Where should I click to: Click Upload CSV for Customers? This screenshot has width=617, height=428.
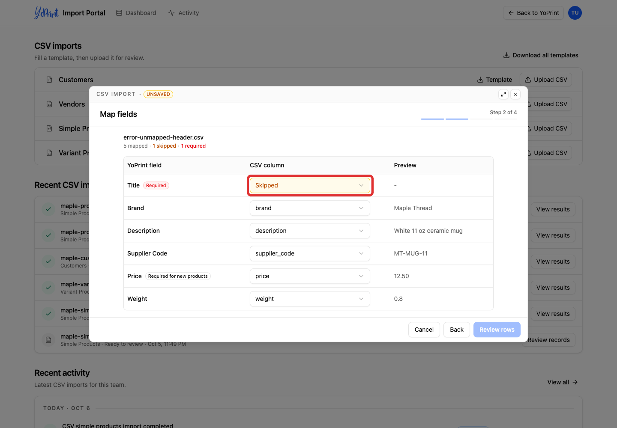[546, 80]
